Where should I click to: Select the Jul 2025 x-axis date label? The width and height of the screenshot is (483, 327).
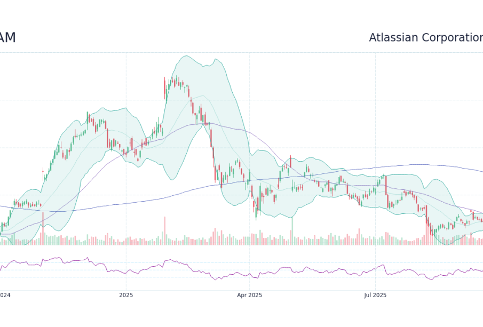click(x=375, y=296)
